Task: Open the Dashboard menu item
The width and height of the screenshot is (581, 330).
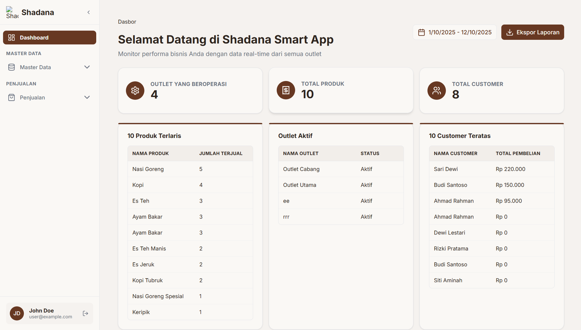Action: click(x=49, y=38)
